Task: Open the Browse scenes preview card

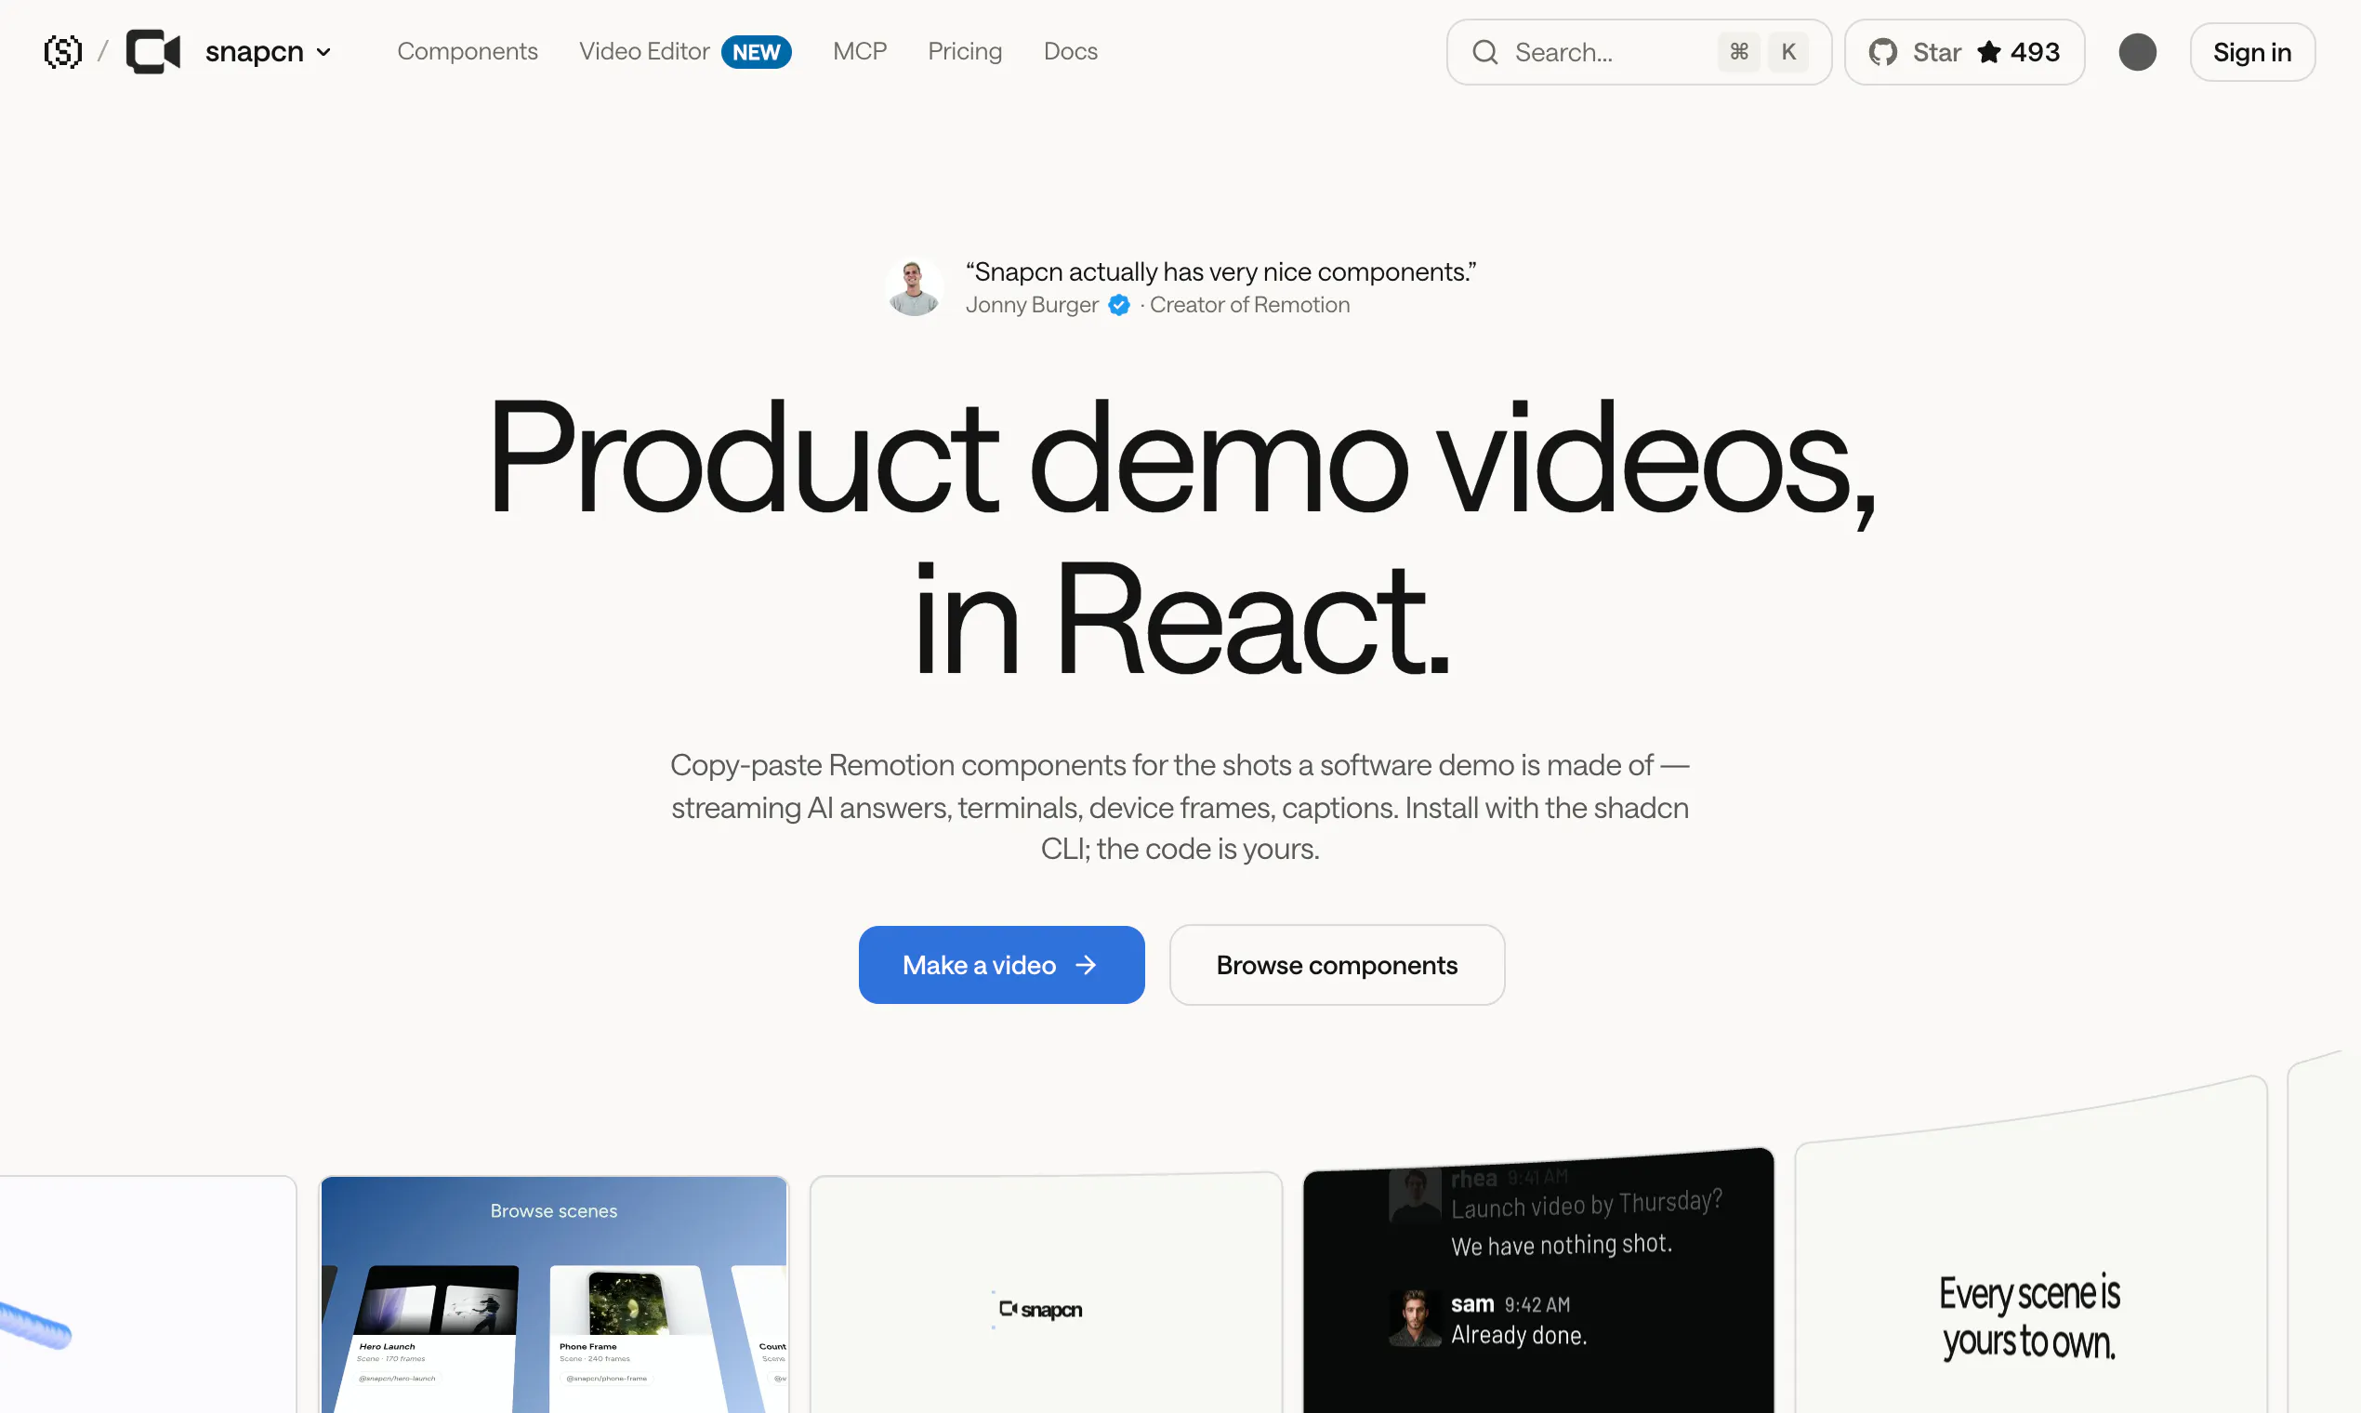Action: (554, 1295)
